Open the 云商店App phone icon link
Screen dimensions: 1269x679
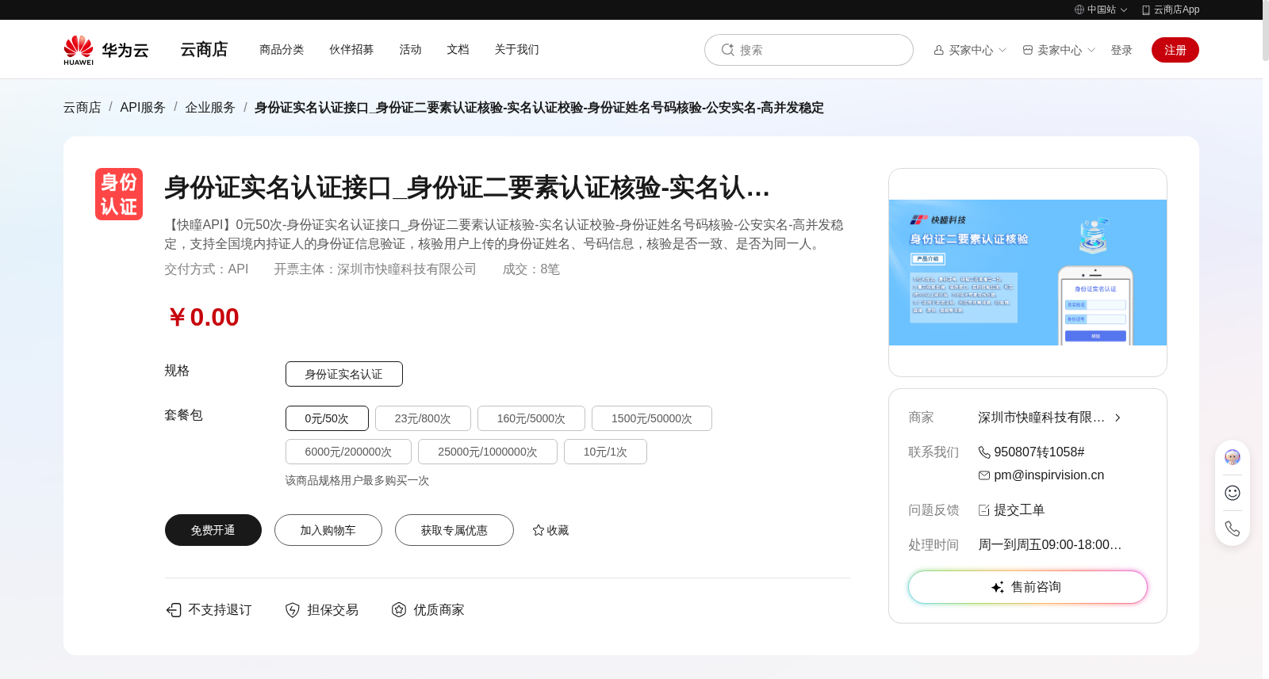click(1146, 10)
